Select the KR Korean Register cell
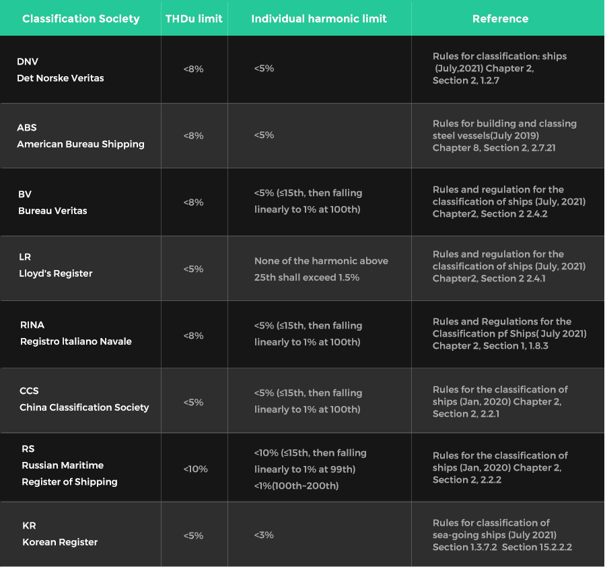This screenshot has height=567, width=605. 81,534
